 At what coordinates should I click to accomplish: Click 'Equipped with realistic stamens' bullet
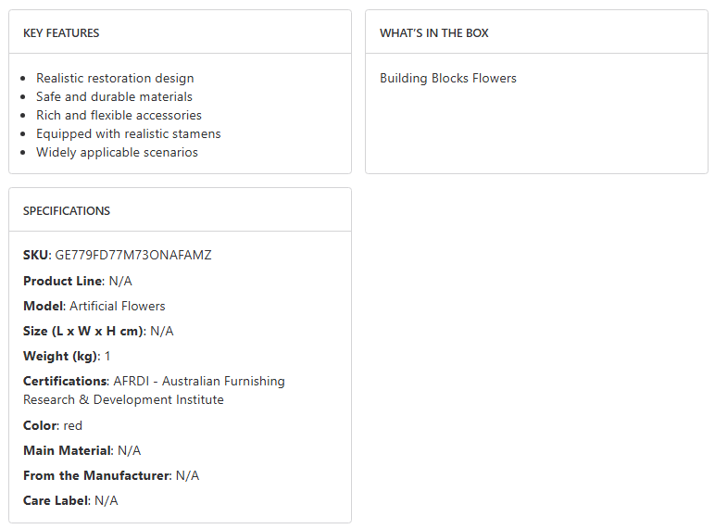point(128,134)
